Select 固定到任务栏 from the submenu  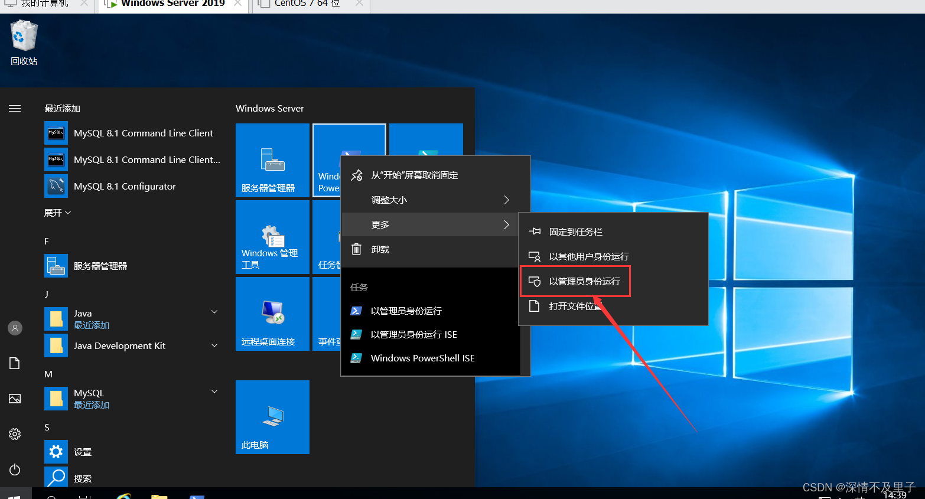pyautogui.click(x=577, y=231)
